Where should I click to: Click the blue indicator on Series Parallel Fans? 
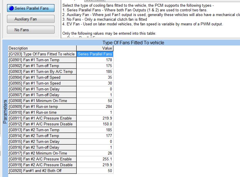tap(12, 8)
